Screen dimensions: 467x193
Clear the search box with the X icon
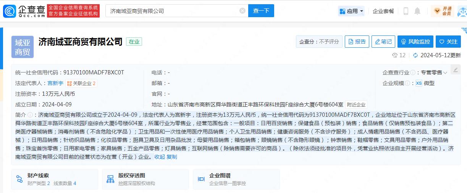pyautogui.click(x=242, y=11)
